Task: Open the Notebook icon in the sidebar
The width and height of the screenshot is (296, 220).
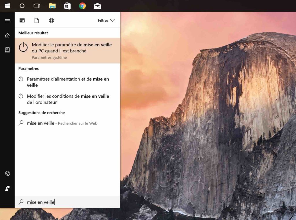Action: click(7, 50)
